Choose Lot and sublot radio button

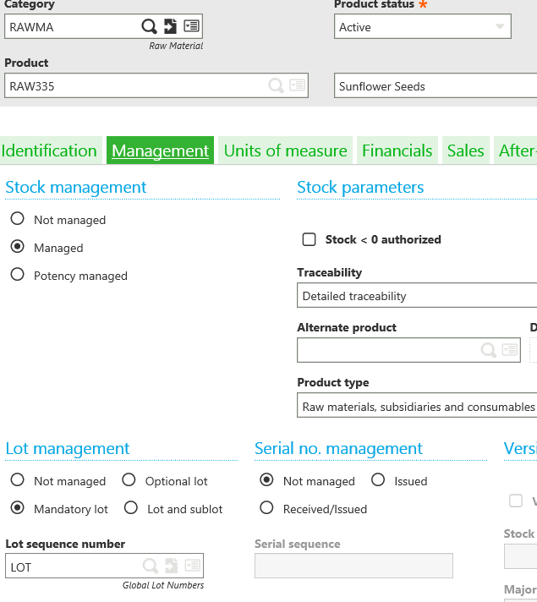pyautogui.click(x=131, y=508)
